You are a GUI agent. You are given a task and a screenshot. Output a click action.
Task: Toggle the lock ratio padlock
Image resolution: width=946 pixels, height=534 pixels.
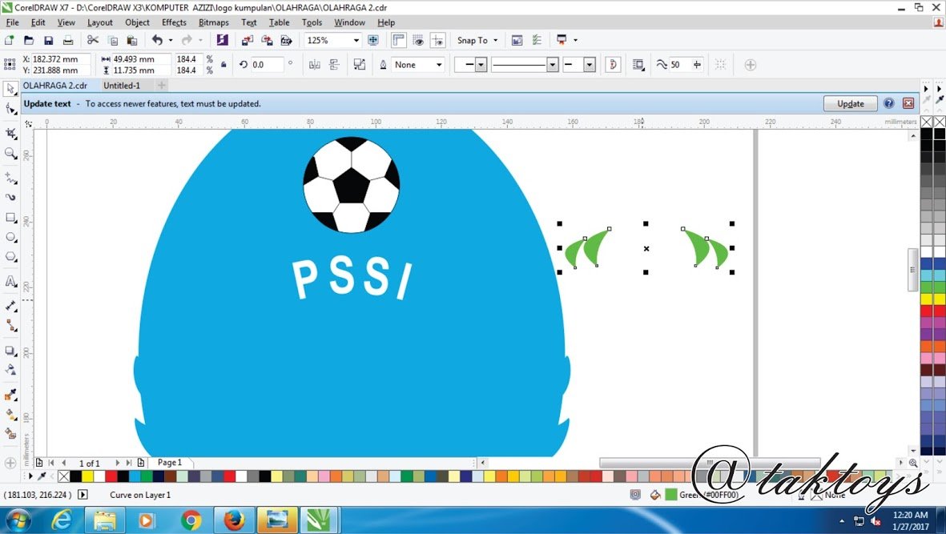click(x=223, y=65)
